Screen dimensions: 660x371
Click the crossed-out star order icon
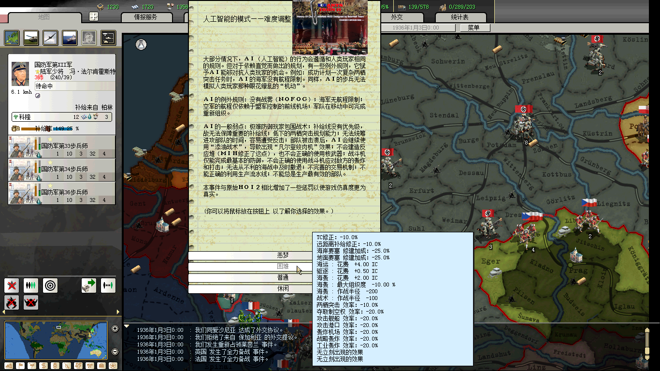pos(12,285)
